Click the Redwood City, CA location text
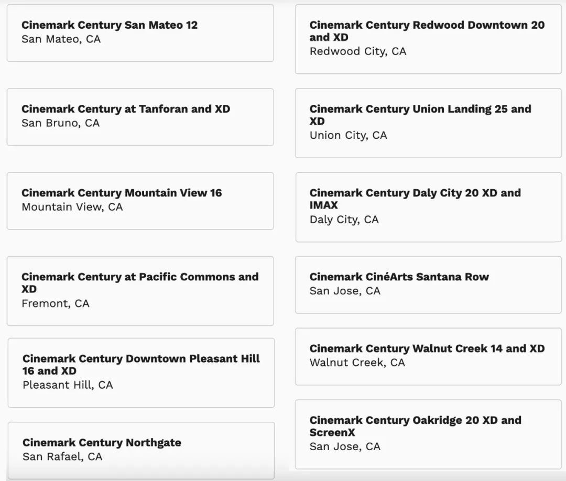566x481 pixels. click(x=357, y=51)
